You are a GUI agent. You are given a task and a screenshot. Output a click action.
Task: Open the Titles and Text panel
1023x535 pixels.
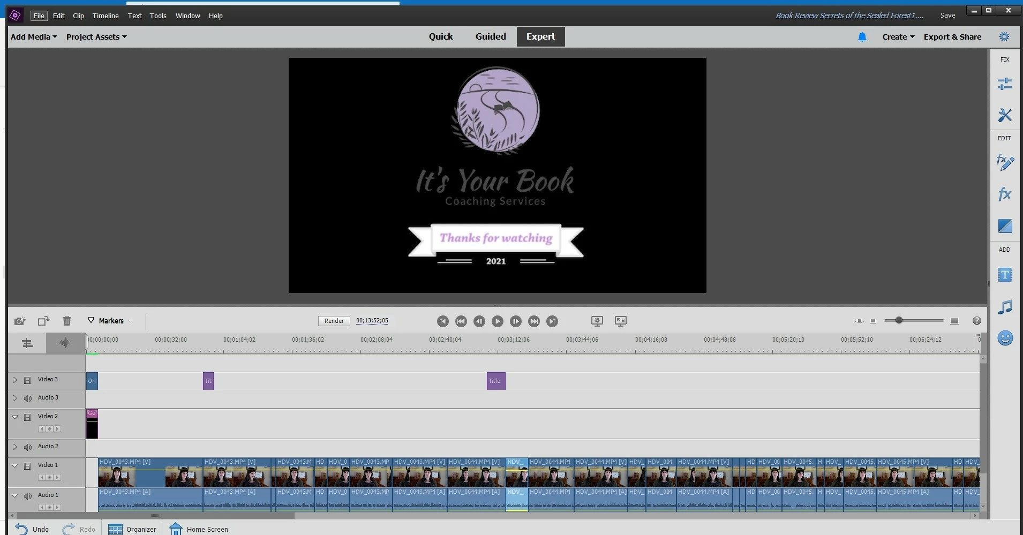click(x=1005, y=275)
